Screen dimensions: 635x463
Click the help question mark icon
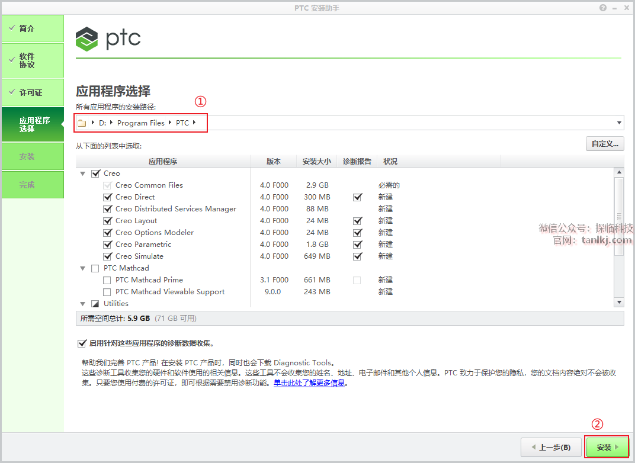(603, 8)
